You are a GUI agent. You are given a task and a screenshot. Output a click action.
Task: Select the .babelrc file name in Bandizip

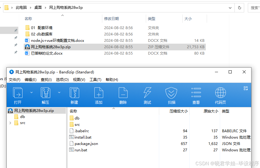coord(82,131)
